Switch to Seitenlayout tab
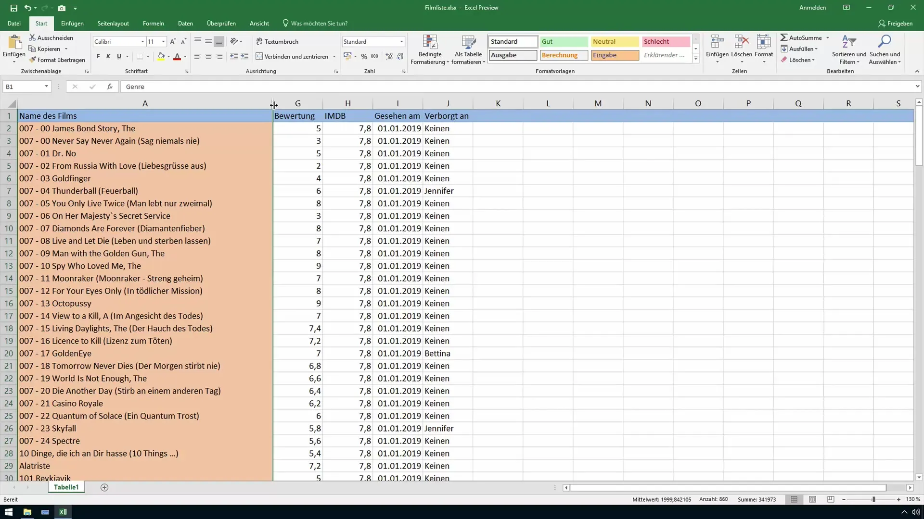This screenshot has height=519, width=924. tap(113, 23)
